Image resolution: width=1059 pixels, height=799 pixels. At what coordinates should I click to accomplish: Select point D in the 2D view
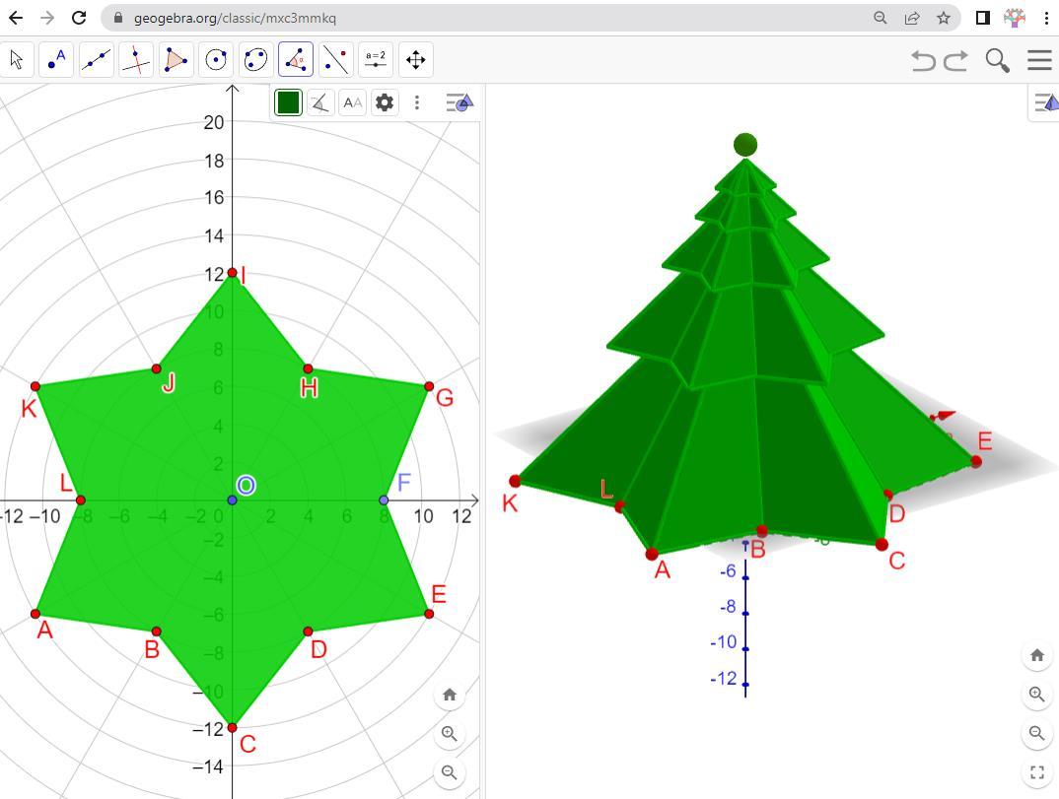point(308,632)
